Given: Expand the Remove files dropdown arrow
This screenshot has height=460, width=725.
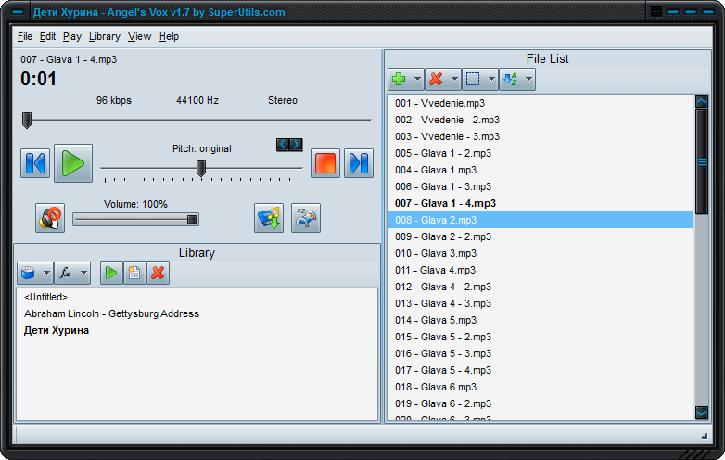Looking at the screenshot, I should 454,79.
